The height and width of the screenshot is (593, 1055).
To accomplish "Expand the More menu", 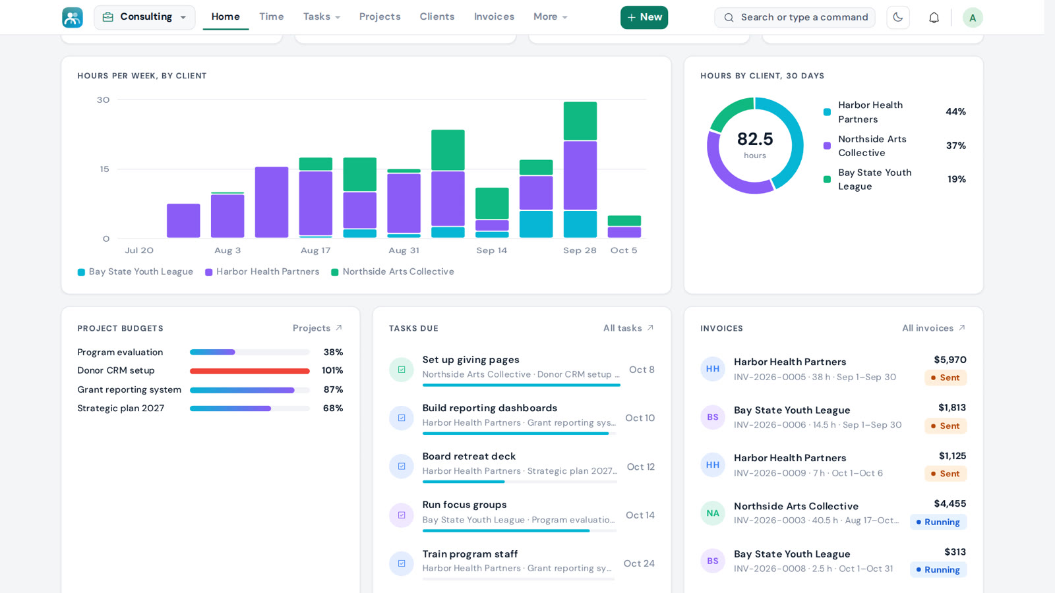I will 551,17.
